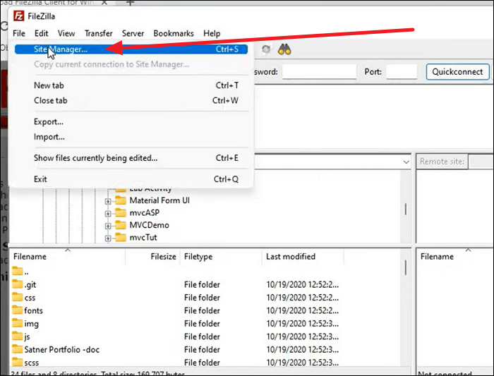
Task: Expand the mvcASP folder node
Action: [108, 214]
